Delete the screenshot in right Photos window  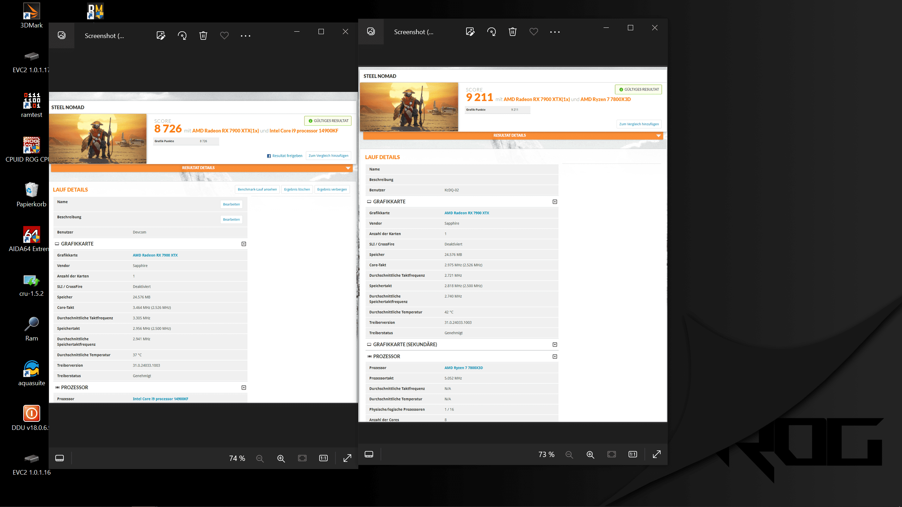tap(513, 32)
